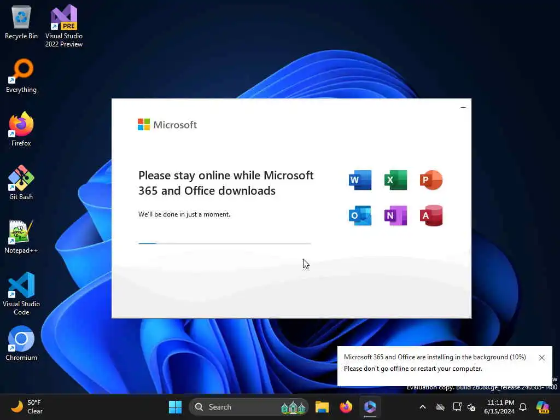Click the Word icon in installer
560x420 pixels.
(360, 180)
